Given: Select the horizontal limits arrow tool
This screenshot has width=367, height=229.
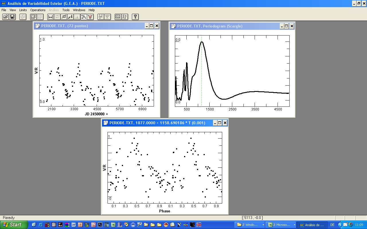Looking at the screenshot, I should coord(50,17).
